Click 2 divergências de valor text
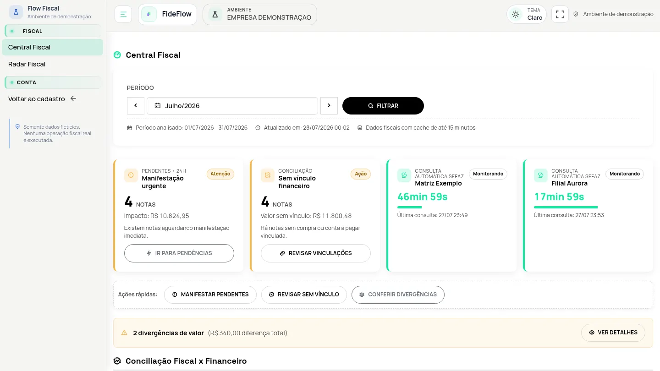 [x=169, y=333]
